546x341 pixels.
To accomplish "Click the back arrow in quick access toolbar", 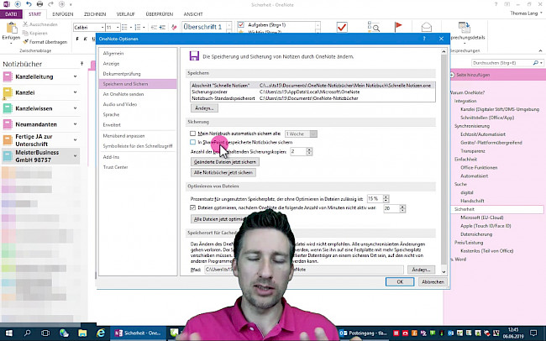I will tap(18, 4).
